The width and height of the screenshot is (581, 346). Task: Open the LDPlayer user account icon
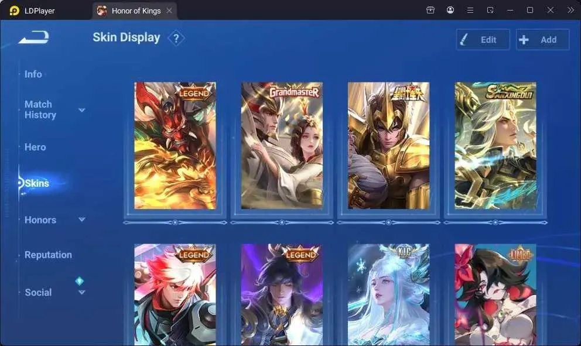click(450, 10)
